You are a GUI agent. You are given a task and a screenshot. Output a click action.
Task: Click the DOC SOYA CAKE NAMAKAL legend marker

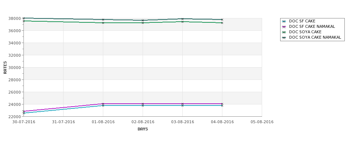coord(284,38)
